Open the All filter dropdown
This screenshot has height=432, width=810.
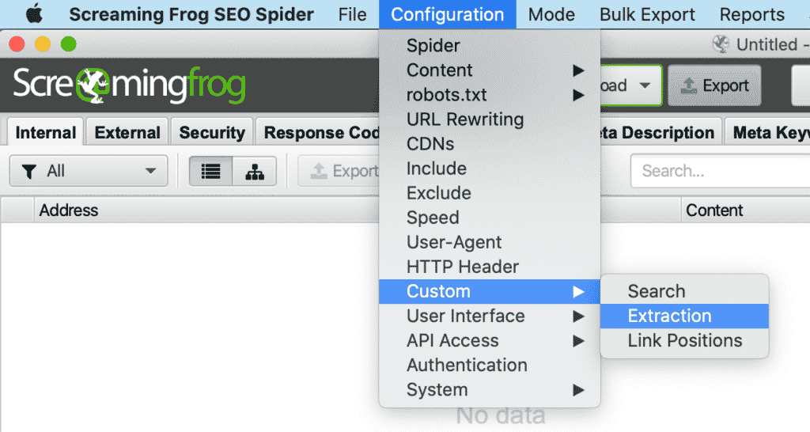click(x=89, y=171)
